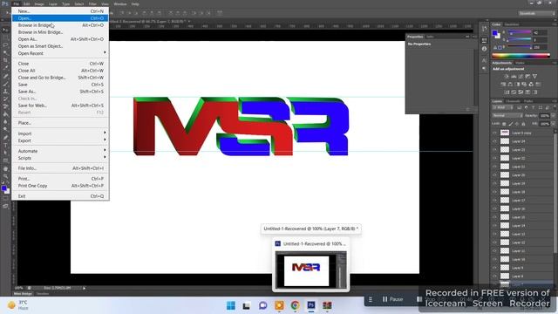Choose Print... from the File menu
The height and width of the screenshot is (314, 558).
(60, 179)
